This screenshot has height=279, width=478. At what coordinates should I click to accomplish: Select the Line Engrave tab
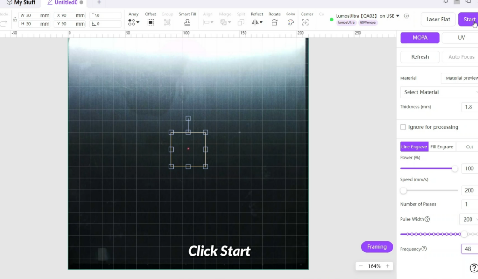[x=414, y=147]
